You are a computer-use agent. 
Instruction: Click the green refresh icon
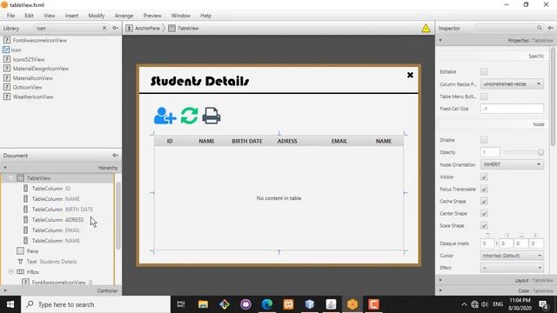point(189,116)
